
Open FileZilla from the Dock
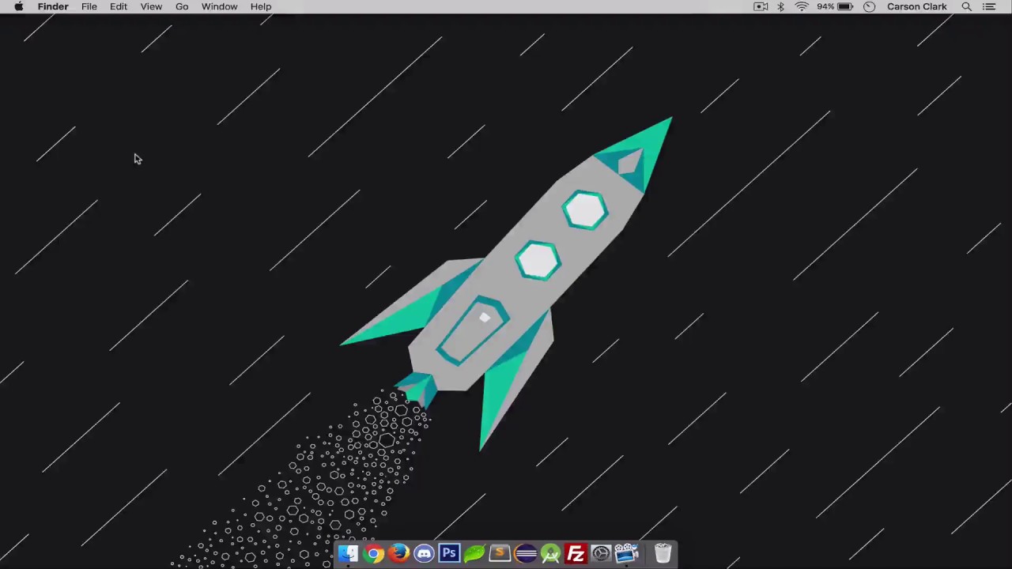[576, 553]
